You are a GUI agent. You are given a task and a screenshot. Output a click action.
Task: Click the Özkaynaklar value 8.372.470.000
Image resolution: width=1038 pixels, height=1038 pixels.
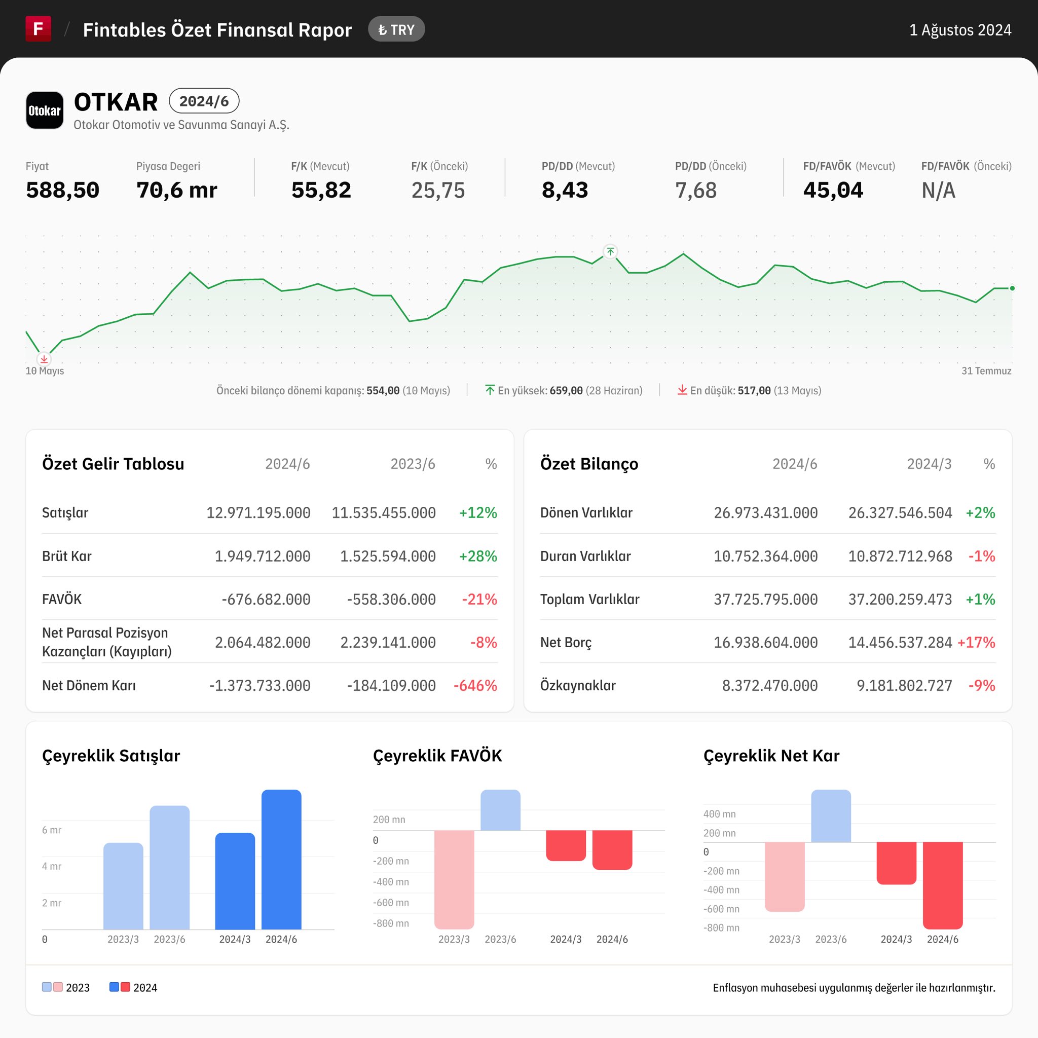pos(770,686)
